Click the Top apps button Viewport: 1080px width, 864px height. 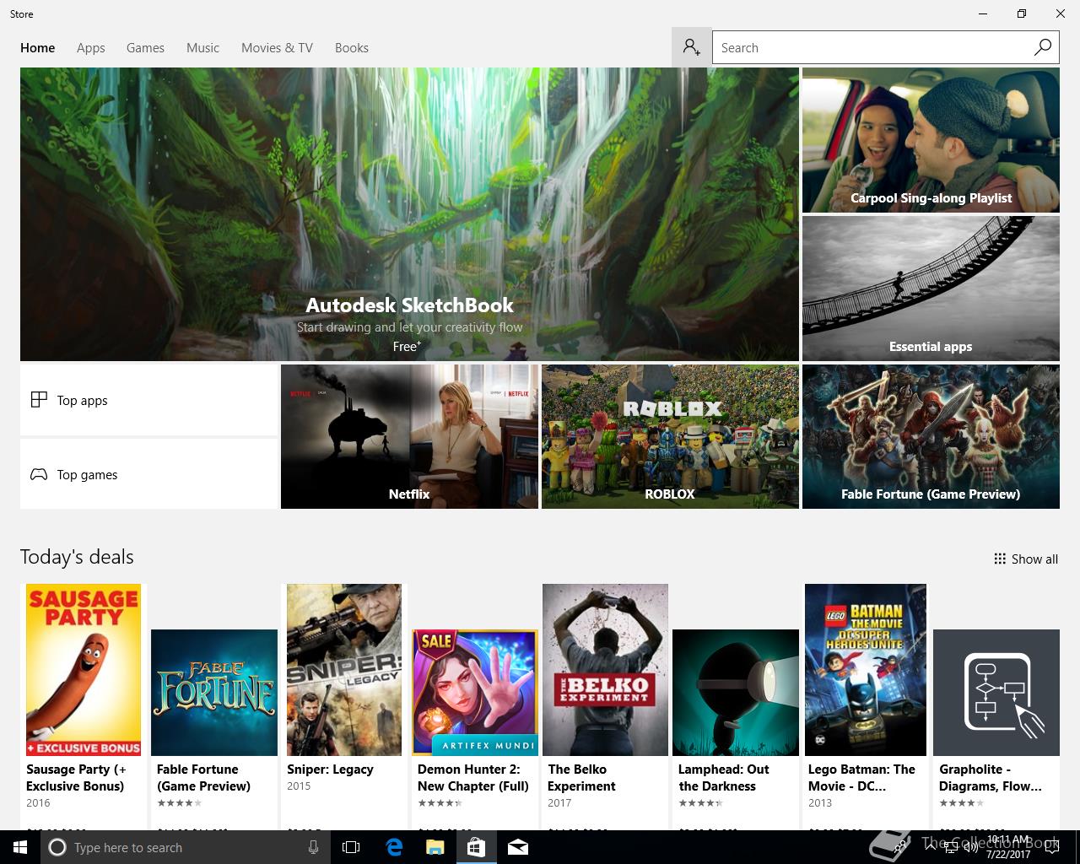point(148,400)
